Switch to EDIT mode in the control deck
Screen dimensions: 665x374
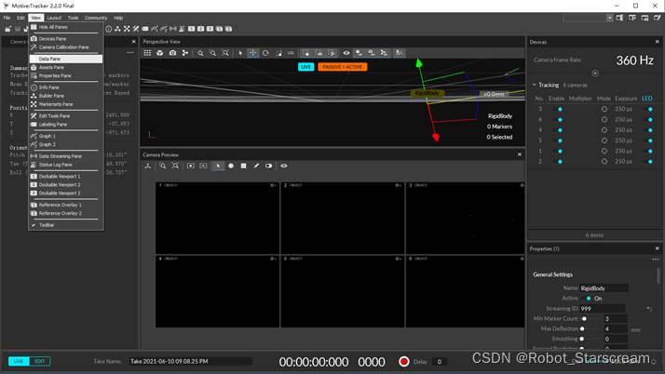[39, 361]
